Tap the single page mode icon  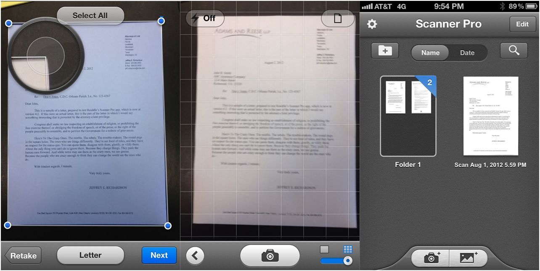point(337,18)
